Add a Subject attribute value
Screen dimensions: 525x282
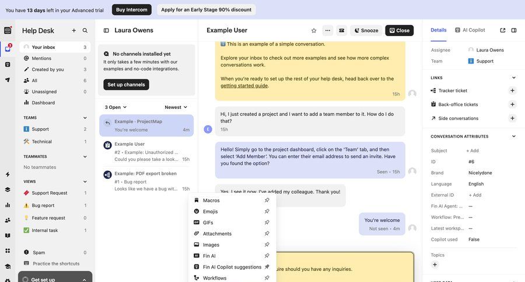[473, 150]
